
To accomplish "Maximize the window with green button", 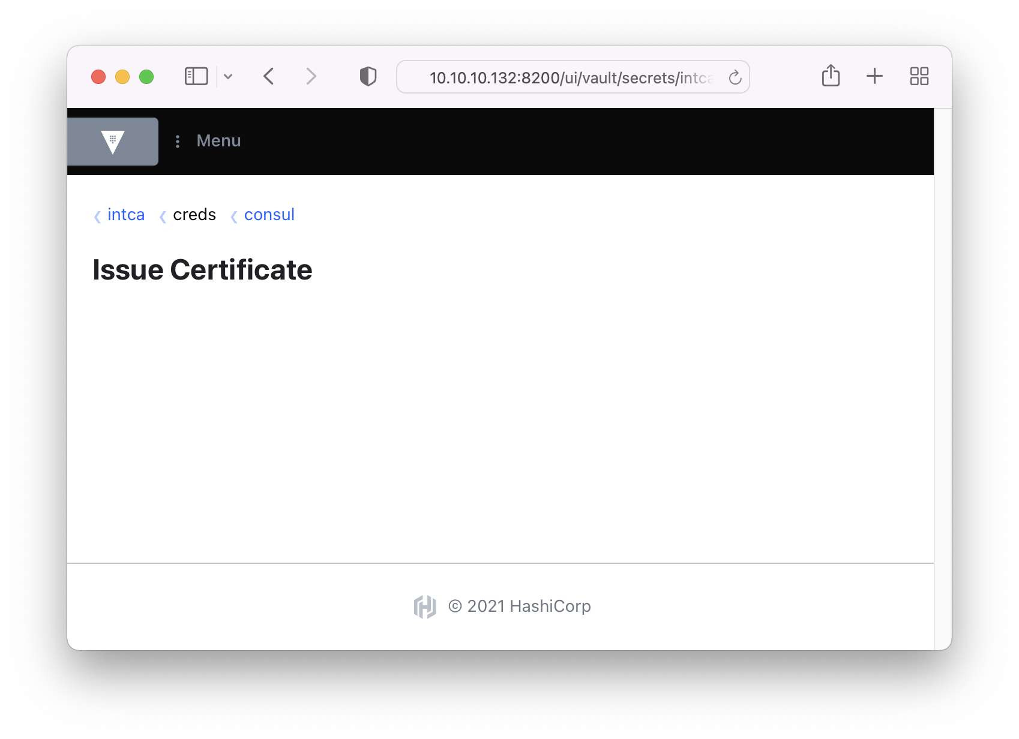I will [x=146, y=77].
